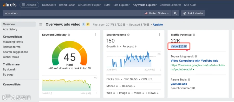Click the Ahrefs logo
The image size is (234, 102).
(10, 5)
